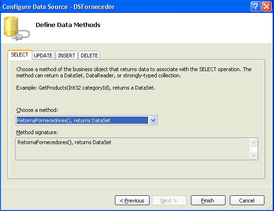Click the signature box scroll up arrow
Image resolution: width=274 pixels, height=211 pixels.
click(254, 143)
